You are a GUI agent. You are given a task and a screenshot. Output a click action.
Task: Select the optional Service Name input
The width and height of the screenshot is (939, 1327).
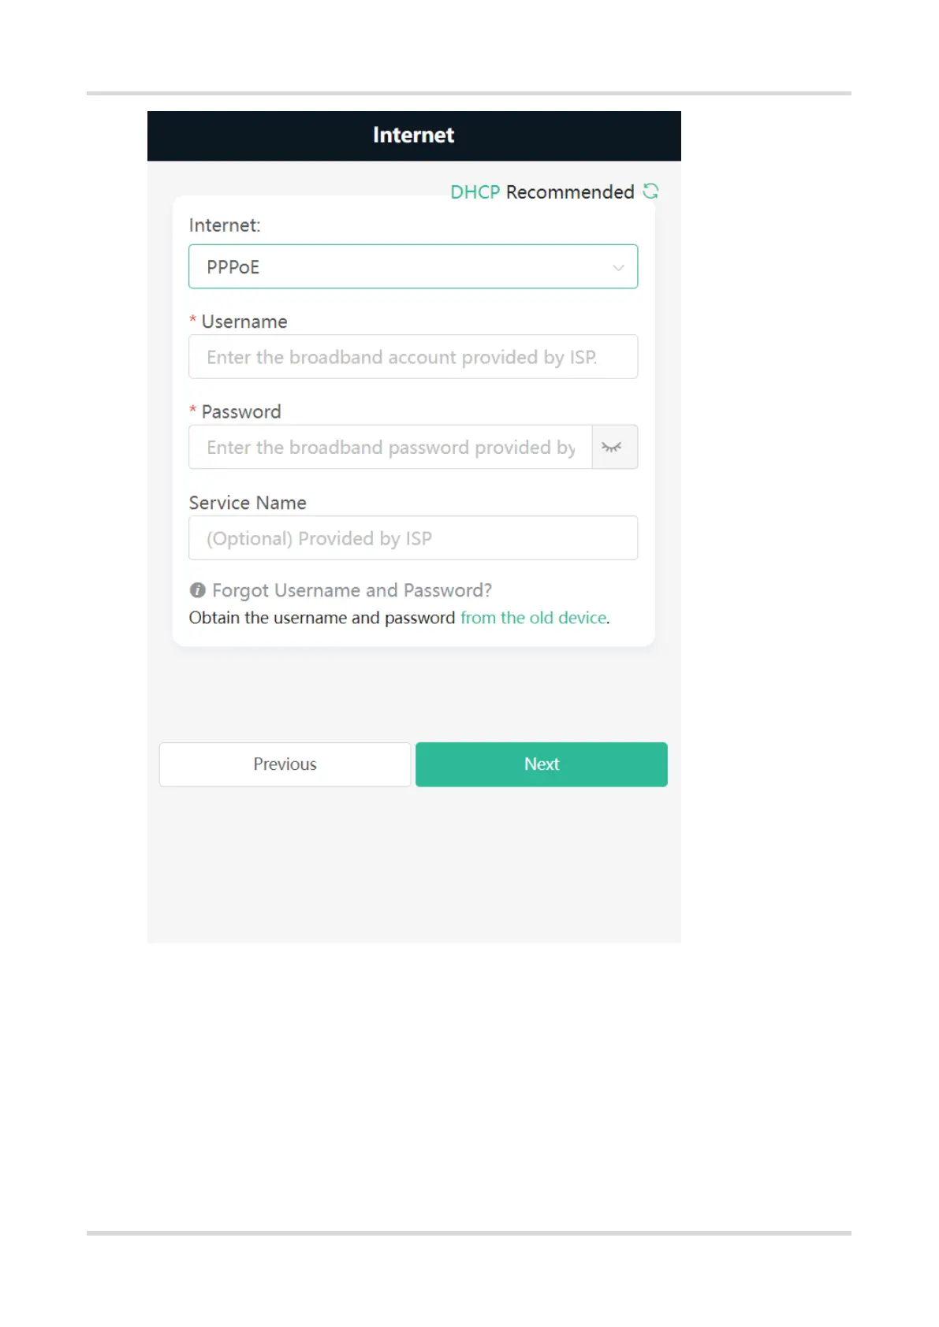(x=412, y=538)
